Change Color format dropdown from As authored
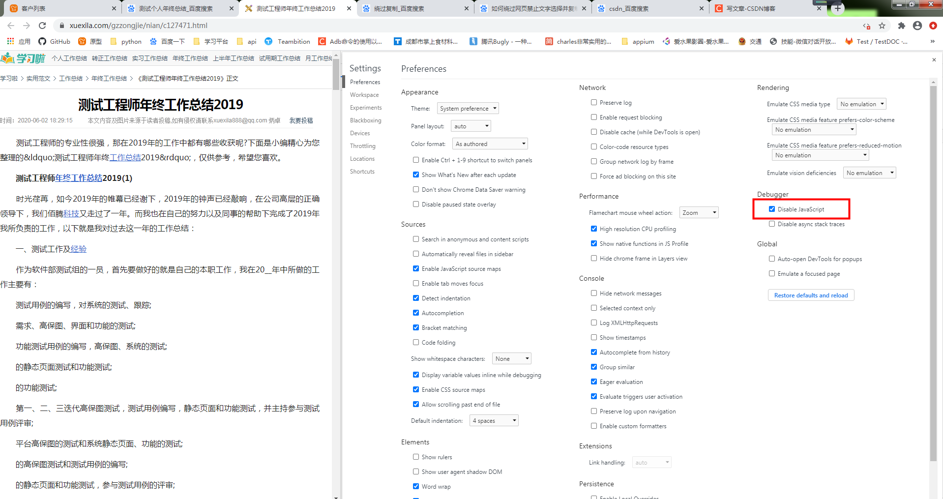Image resolution: width=943 pixels, height=499 pixels. pyautogui.click(x=490, y=143)
